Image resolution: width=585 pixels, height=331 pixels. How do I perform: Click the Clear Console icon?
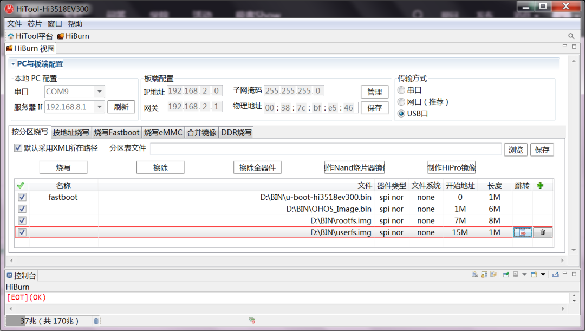(x=474, y=274)
